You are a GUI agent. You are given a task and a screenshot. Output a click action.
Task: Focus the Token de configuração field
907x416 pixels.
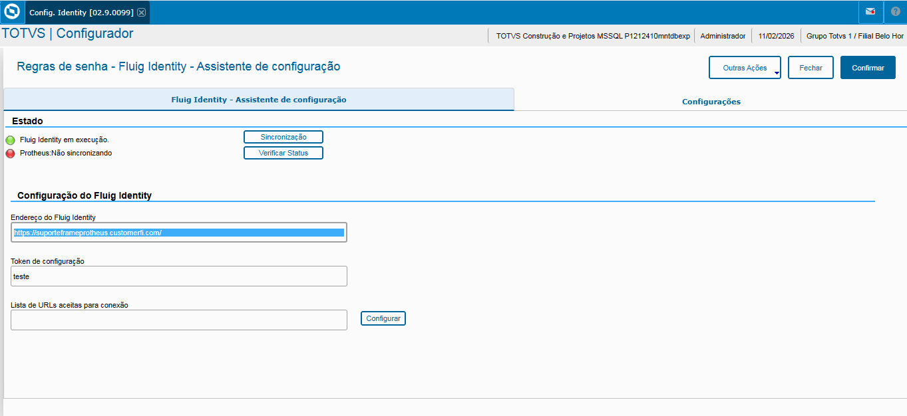tap(179, 276)
